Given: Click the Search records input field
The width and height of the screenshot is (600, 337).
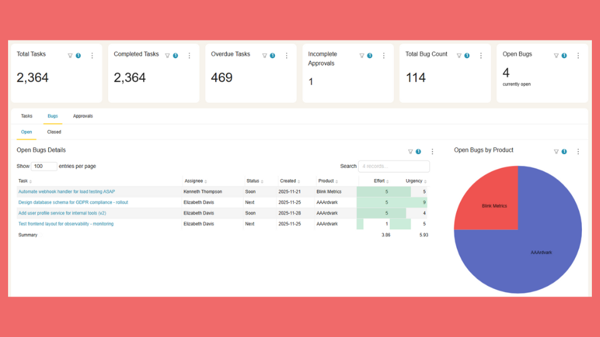Looking at the screenshot, I should (x=394, y=167).
